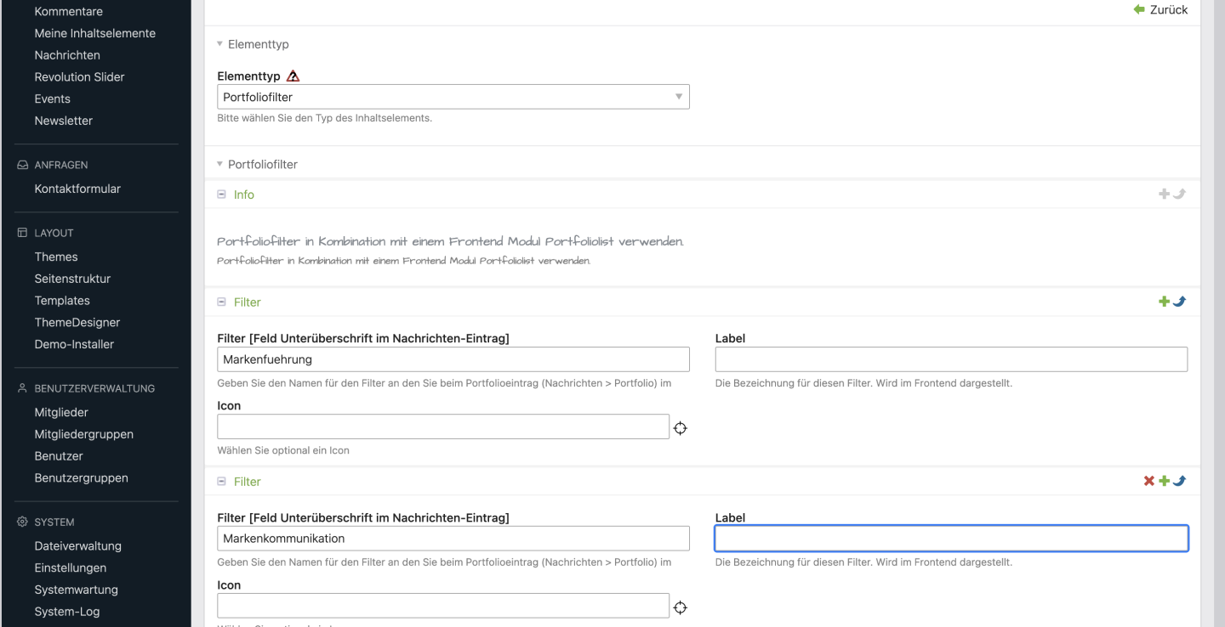The image size is (1225, 627).
Task: Click blue move arrow in Markenkommunikation filter header
Action: tap(1179, 481)
